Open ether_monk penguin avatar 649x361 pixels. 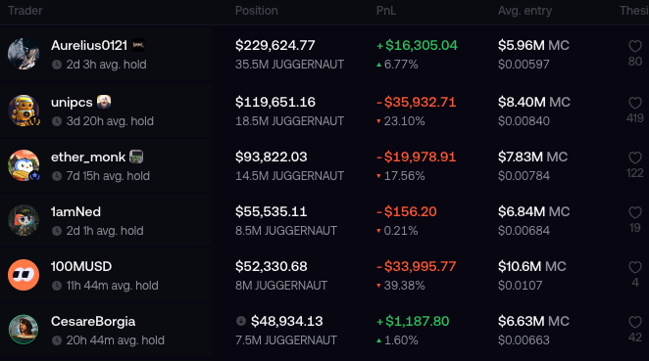24,165
